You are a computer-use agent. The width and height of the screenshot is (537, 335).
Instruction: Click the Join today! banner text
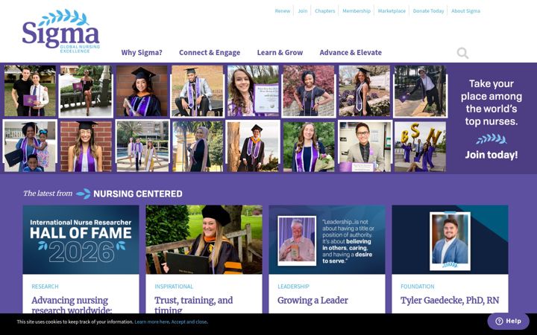[x=491, y=155]
